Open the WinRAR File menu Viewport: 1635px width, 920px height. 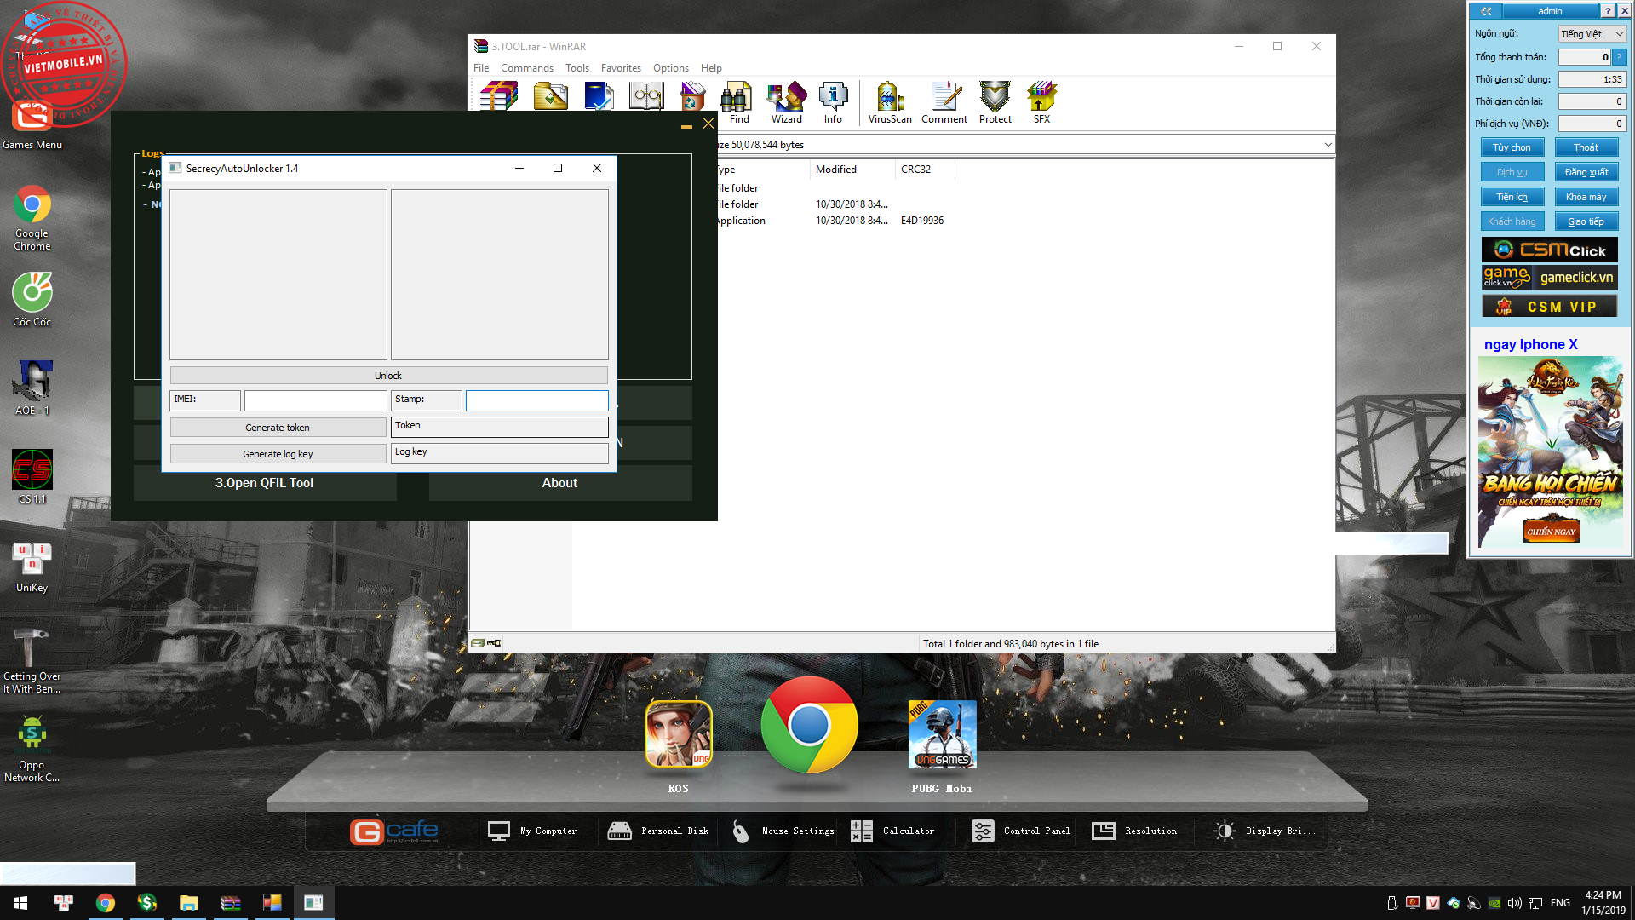(481, 68)
